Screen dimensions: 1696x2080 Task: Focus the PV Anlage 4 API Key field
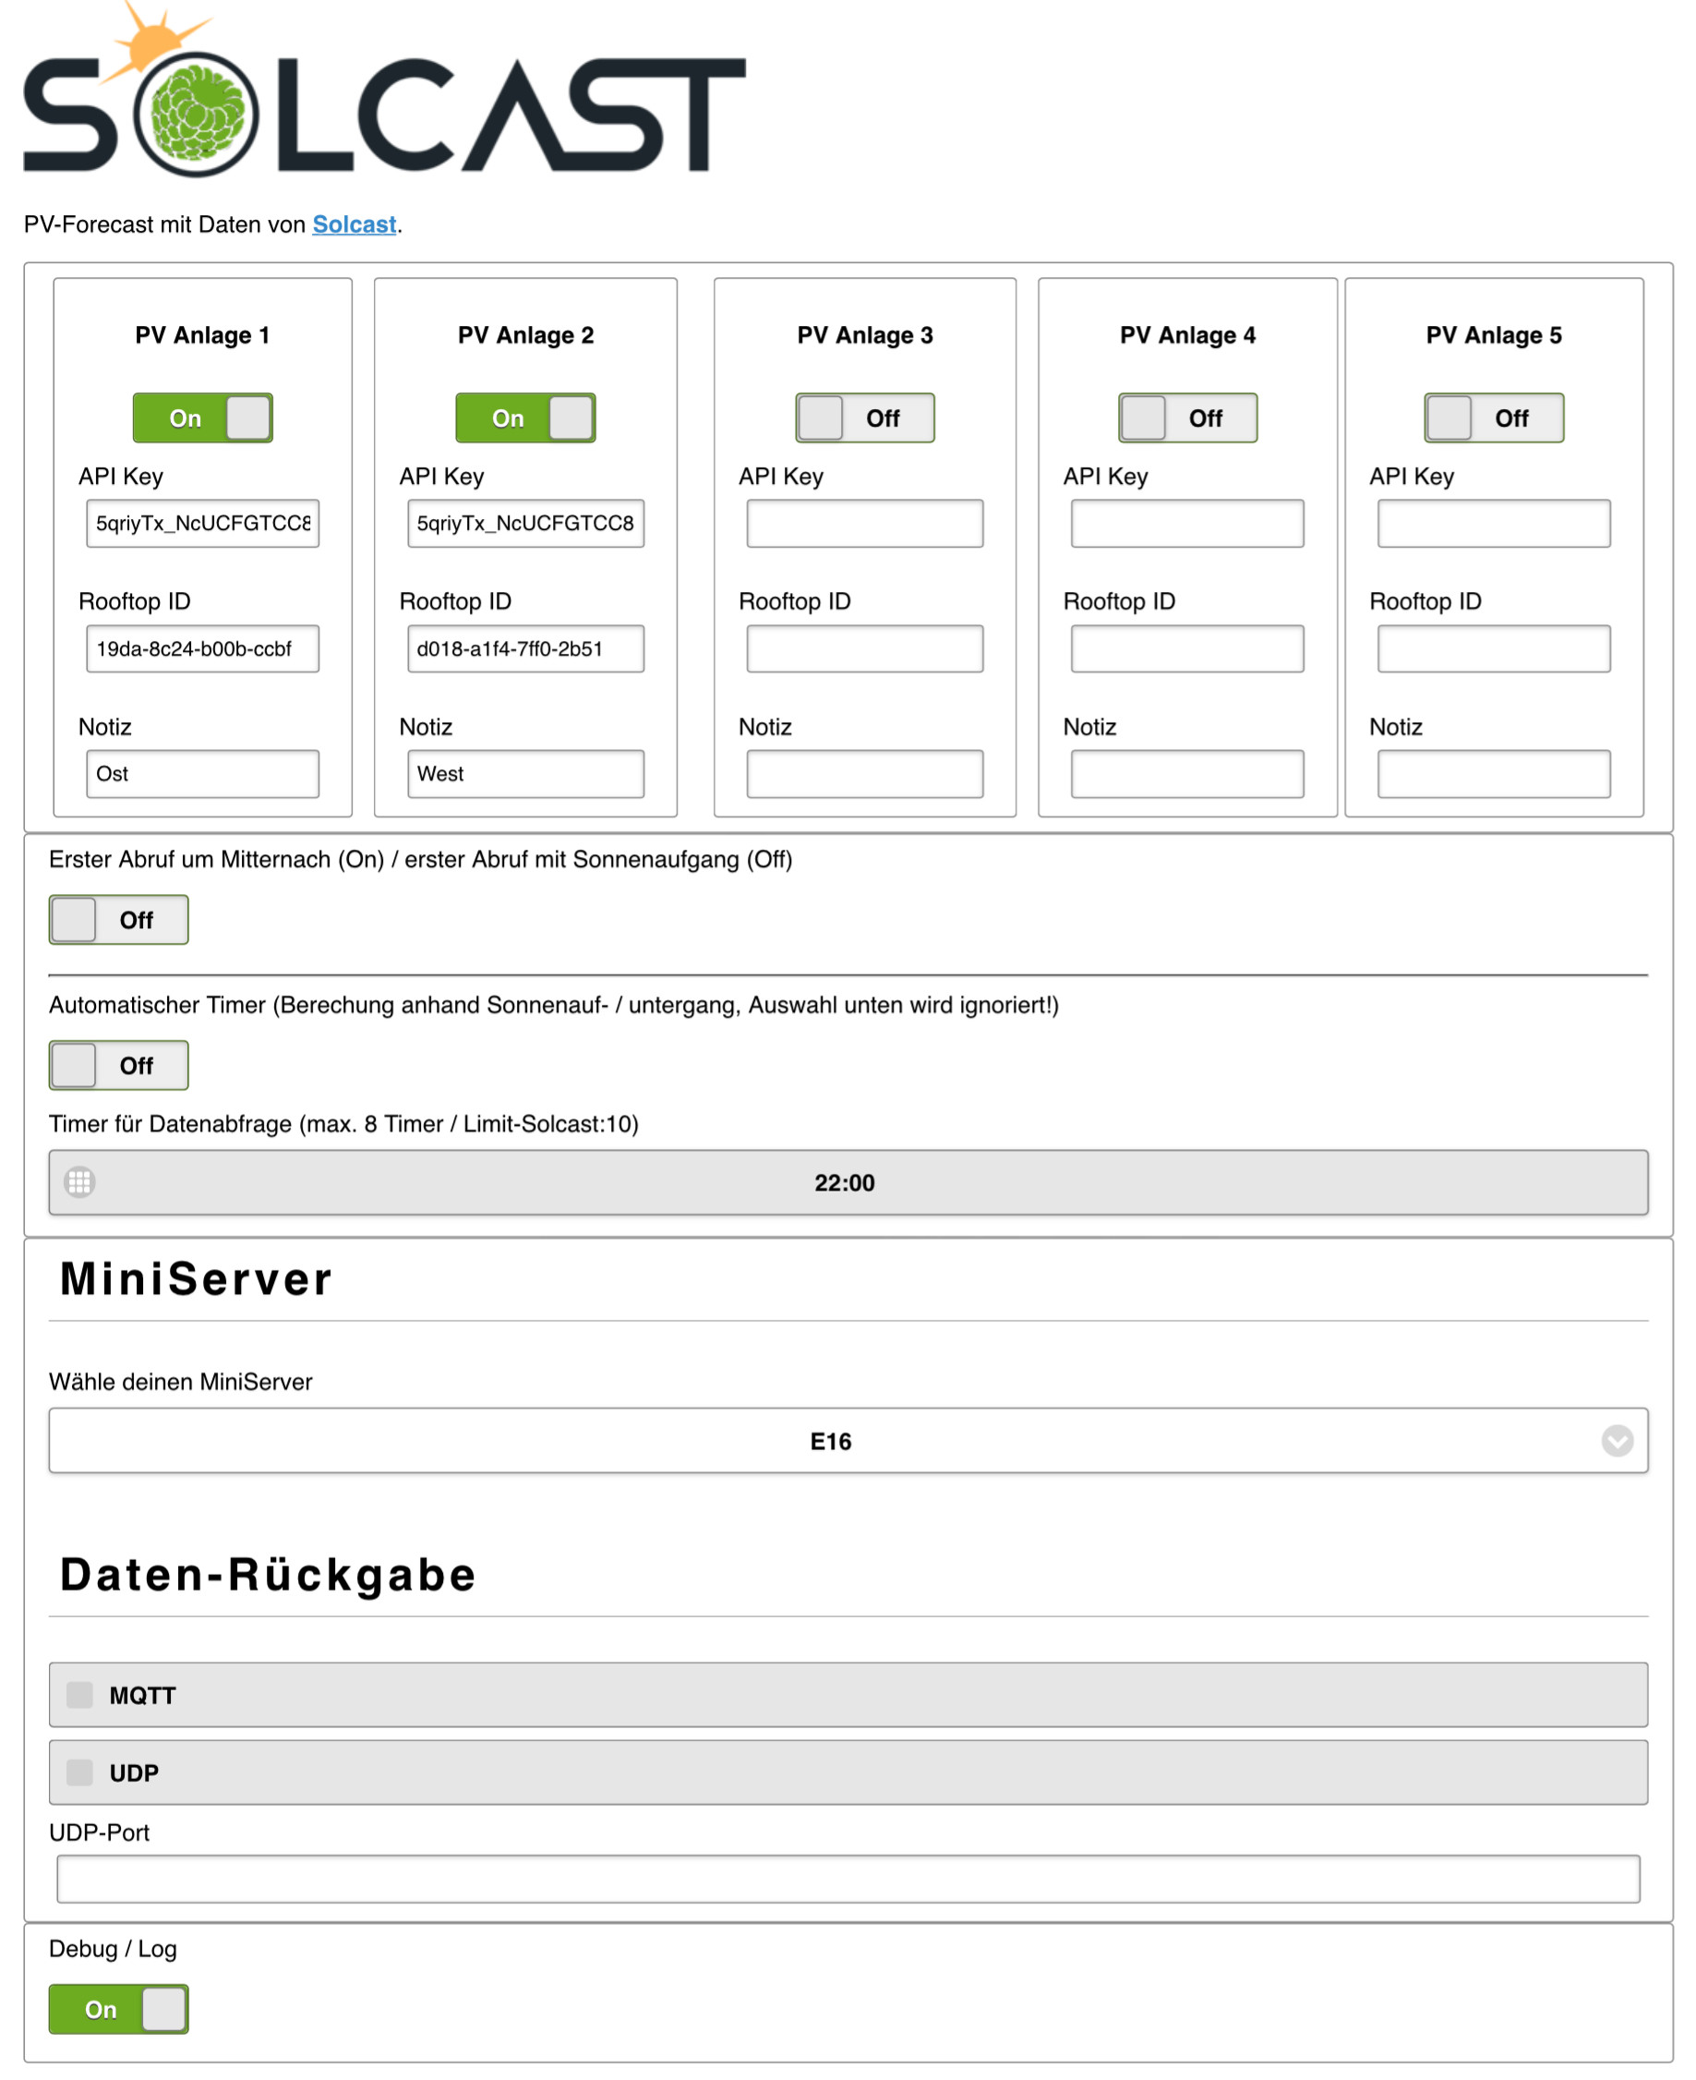coord(1187,524)
